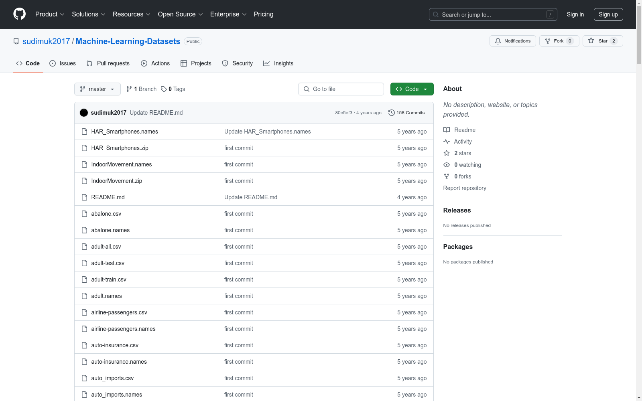
Task: Open the Pricing page
Action: point(264,14)
